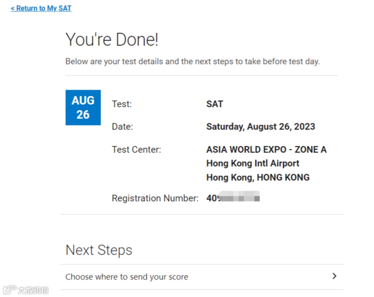Expand the send-score row chevron arrow
374x297 pixels.
point(334,276)
